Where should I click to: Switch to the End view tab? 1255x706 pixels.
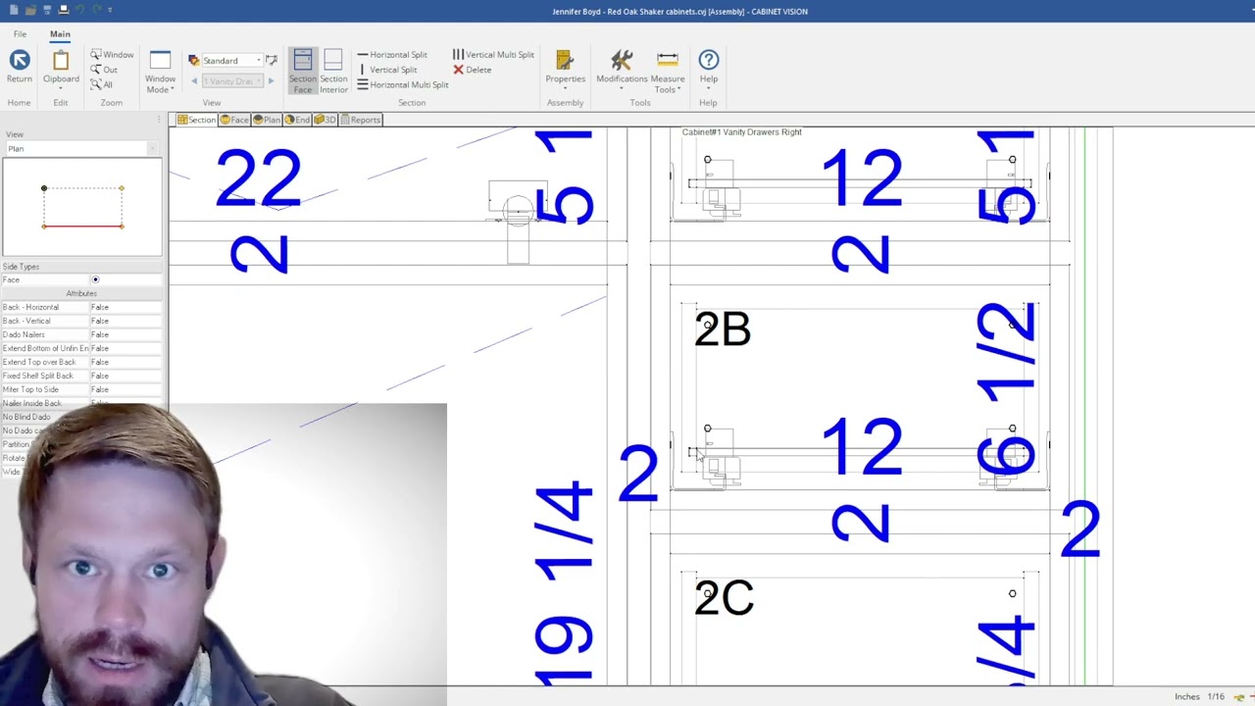(x=297, y=120)
